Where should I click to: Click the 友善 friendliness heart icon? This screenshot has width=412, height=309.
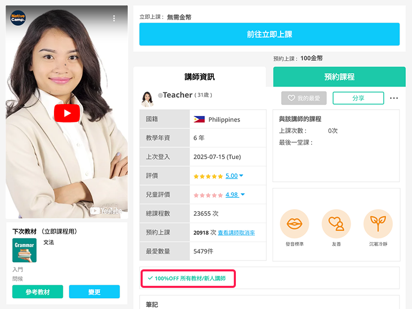tap(336, 224)
